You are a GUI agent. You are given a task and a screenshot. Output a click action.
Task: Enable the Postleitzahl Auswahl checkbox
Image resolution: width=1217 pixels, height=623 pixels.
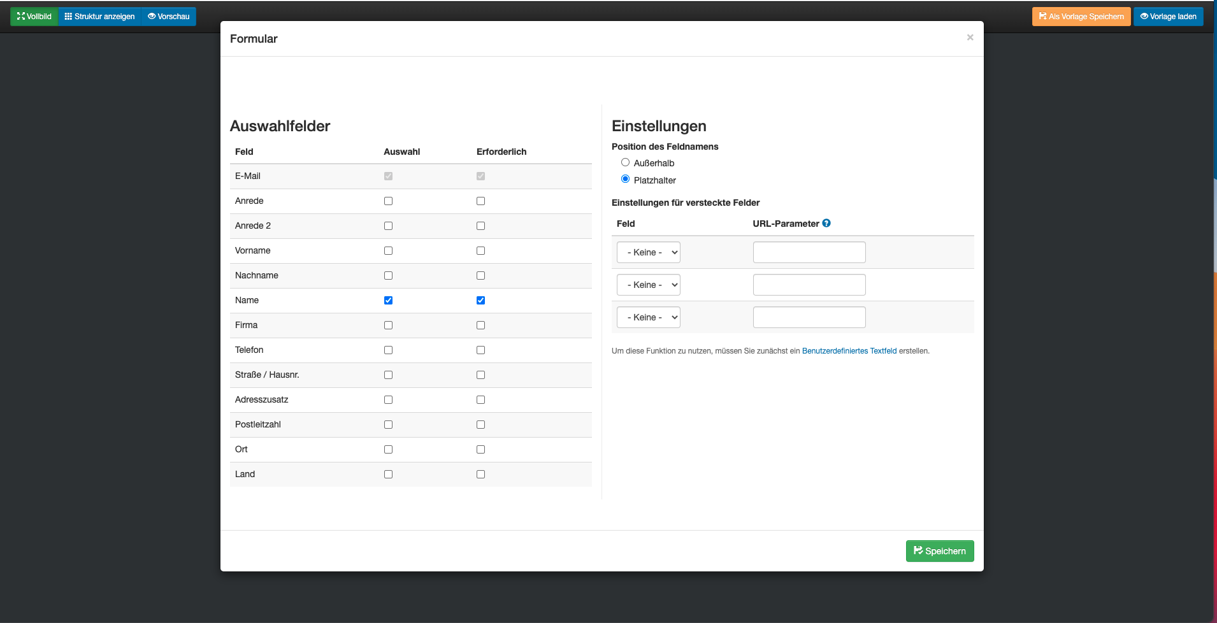click(388, 425)
